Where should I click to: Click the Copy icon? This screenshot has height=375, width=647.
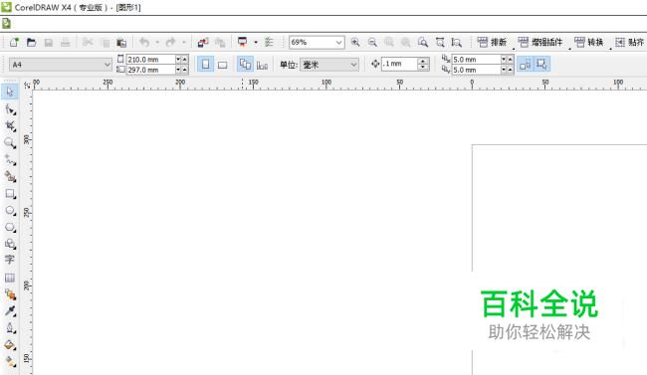105,43
